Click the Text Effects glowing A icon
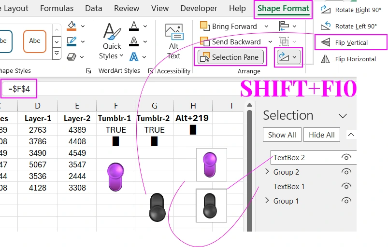This screenshot has height=247, width=388. [x=134, y=56]
